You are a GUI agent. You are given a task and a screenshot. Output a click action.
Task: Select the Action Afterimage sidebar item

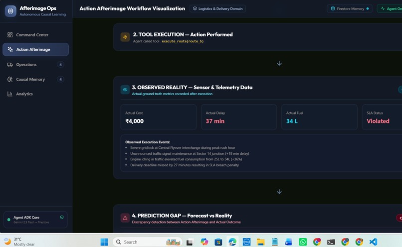35,49
